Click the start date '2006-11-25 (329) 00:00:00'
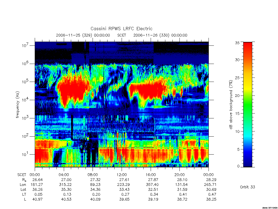Screen dimensions: 278x209 83,35
